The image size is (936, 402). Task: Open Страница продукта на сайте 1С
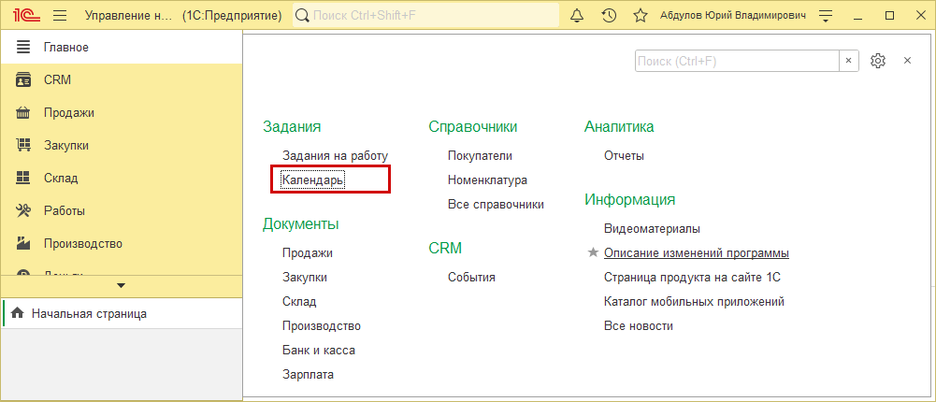[x=693, y=277]
